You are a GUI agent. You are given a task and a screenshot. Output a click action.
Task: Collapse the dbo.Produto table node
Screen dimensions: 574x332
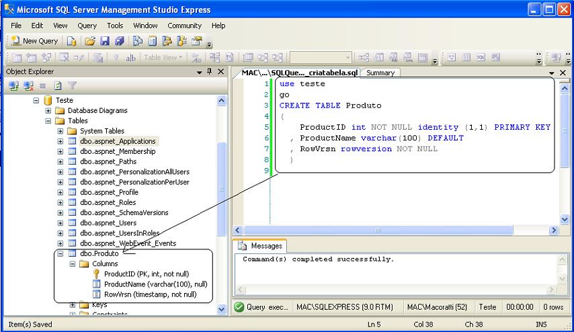(60, 253)
